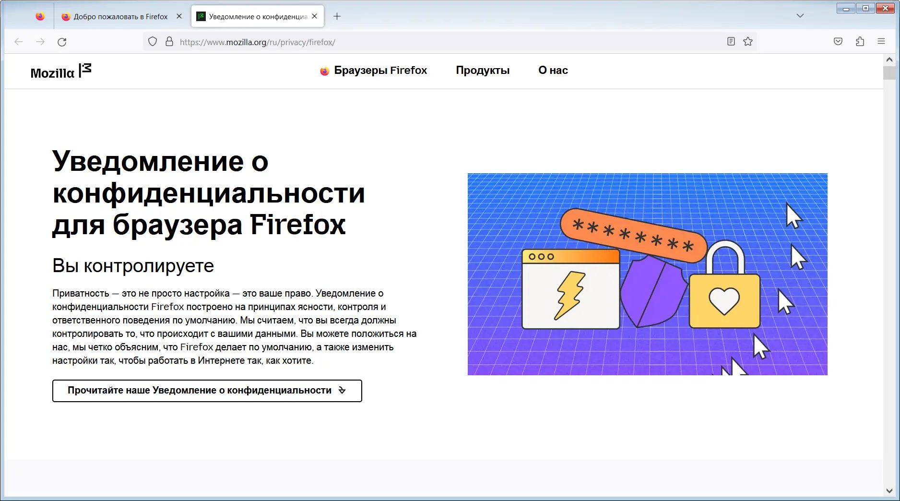Open the Firefox application menu
This screenshot has height=501, width=900.
pyautogui.click(x=881, y=42)
